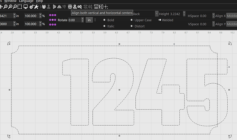237x140 pixels.
Task: Click the lower 100.000 percent spinner arrows
Action: point(40,24)
